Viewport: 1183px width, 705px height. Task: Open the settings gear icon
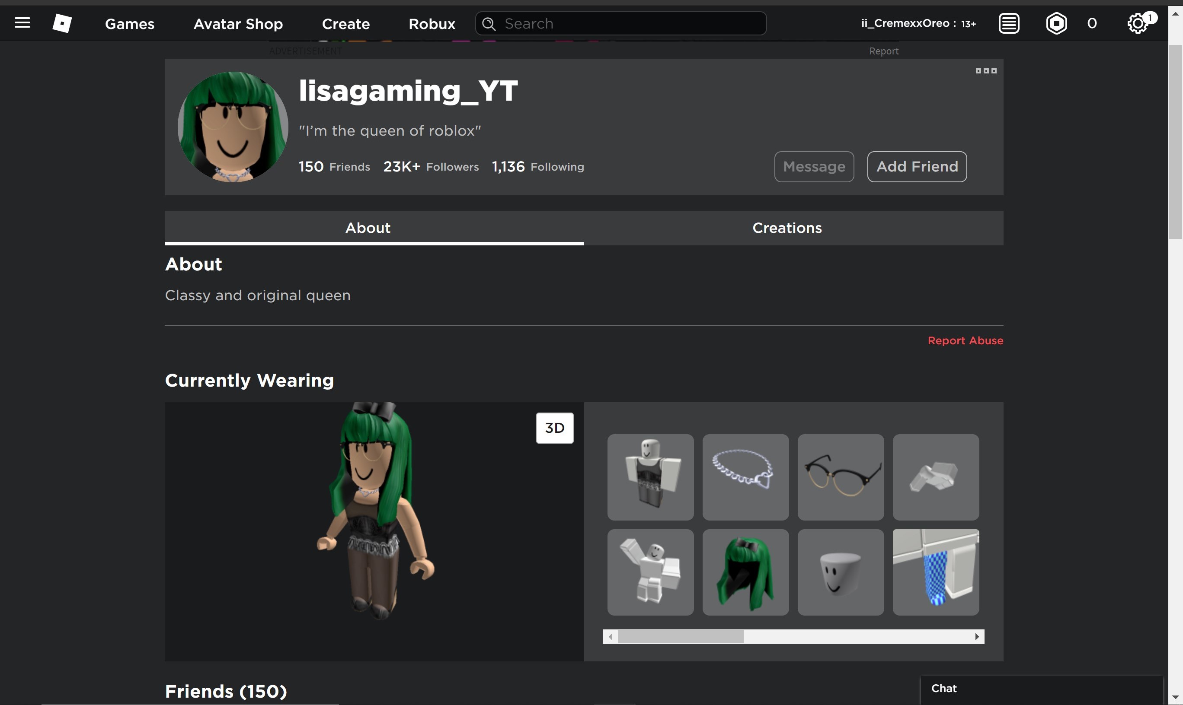pyautogui.click(x=1137, y=23)
